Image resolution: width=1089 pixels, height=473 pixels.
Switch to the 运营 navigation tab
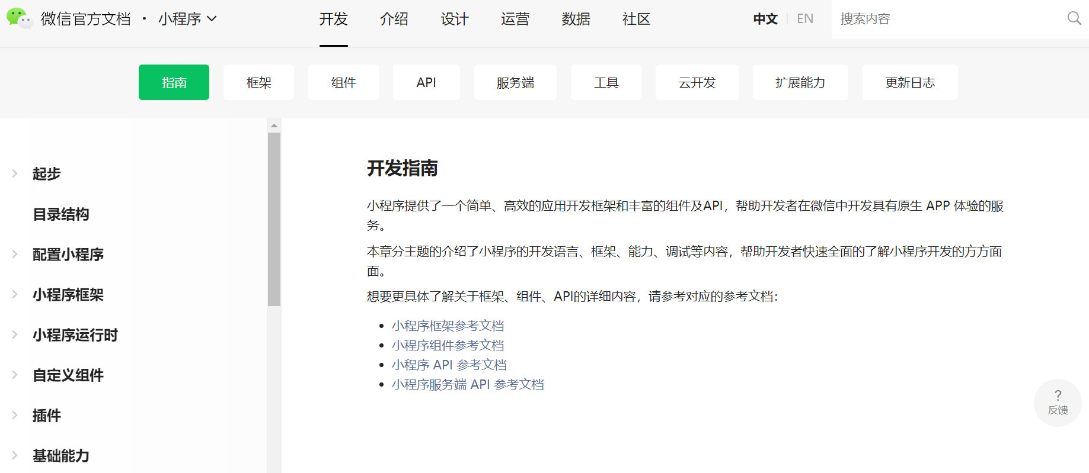tap(515, 19)
